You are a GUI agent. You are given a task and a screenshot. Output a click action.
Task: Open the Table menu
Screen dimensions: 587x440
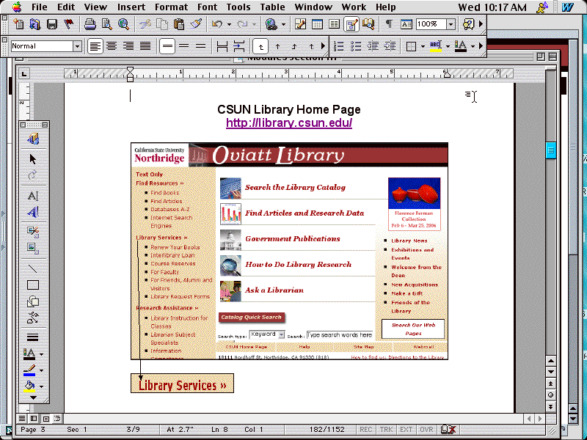[272, 7]
